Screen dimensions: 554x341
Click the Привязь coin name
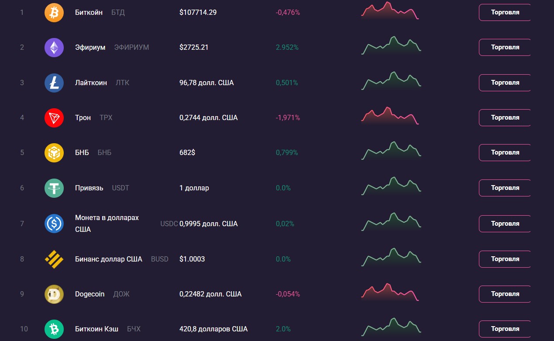click(89, 188)
